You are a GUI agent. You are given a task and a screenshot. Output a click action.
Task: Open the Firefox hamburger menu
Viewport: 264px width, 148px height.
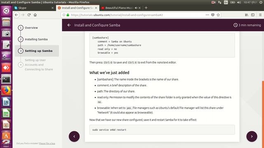coord(260,15)
